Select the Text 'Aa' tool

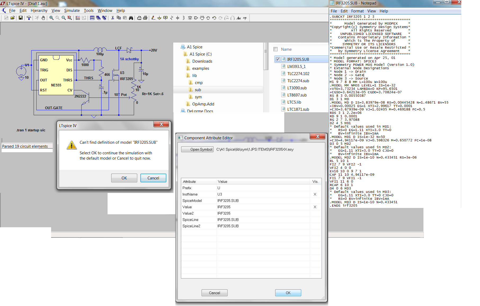[239, 18]
